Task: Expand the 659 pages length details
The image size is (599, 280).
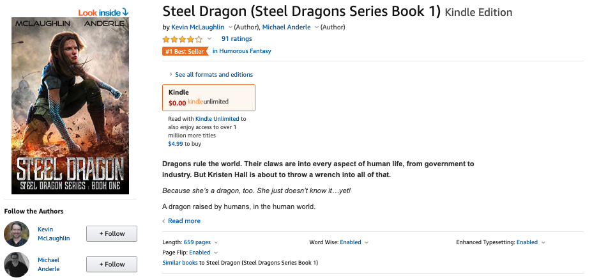Action: (216, 243)
